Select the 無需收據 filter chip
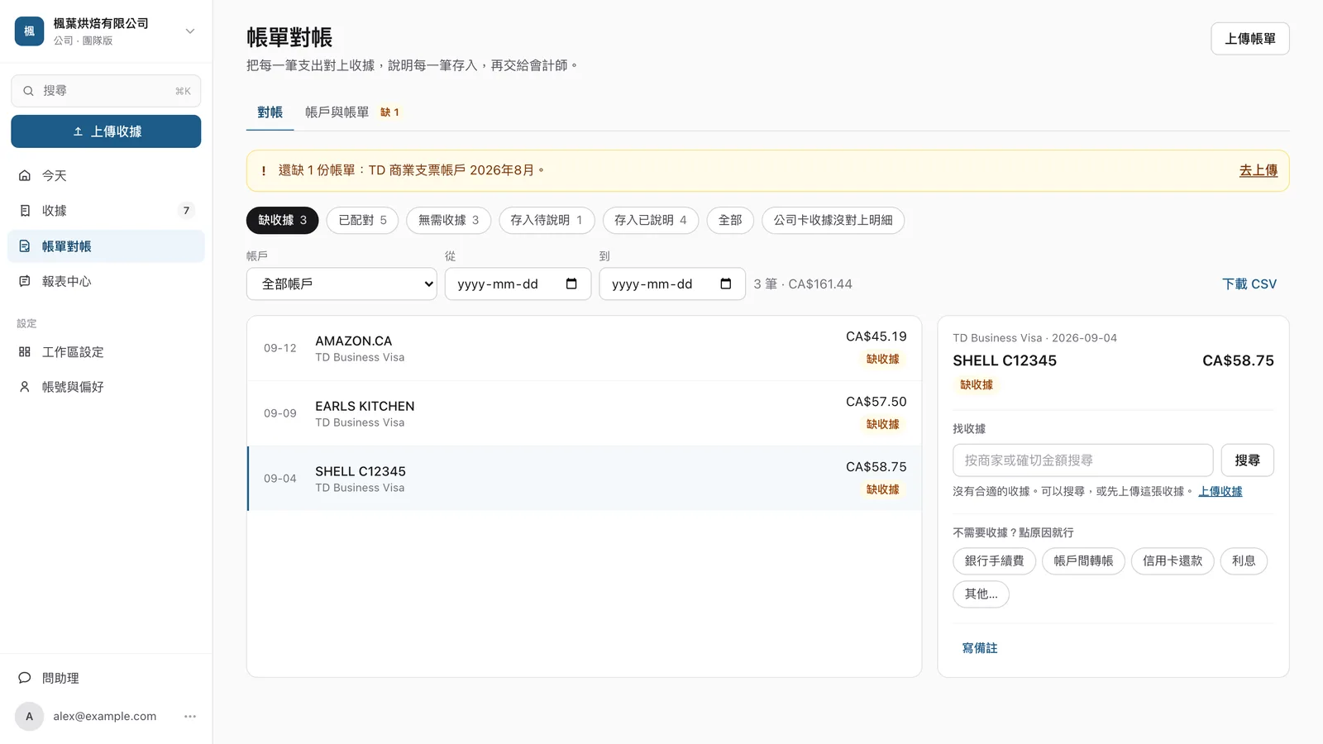This screenshot has height=744, width=1323. 448,220
